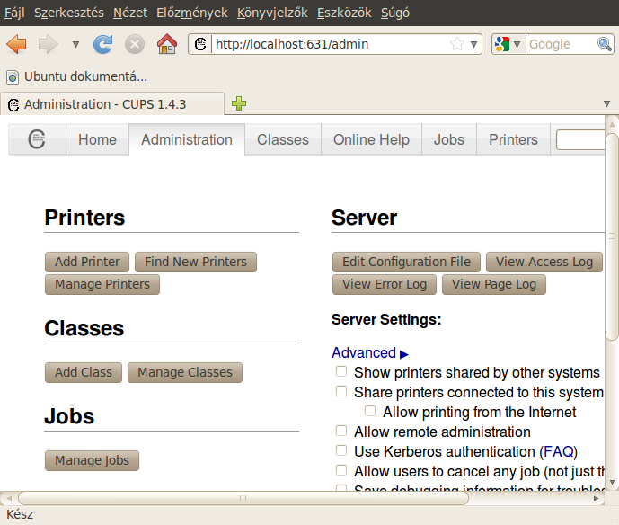Click the CUPS logo in the navigation bar
The height and width of the screenshot is (525, 619).
[x=37, y=139]
